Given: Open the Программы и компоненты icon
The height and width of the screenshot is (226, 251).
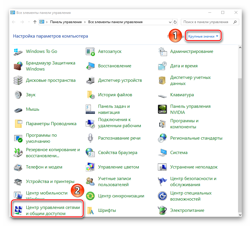Looking at the screenshot, I should pos(162,124).
